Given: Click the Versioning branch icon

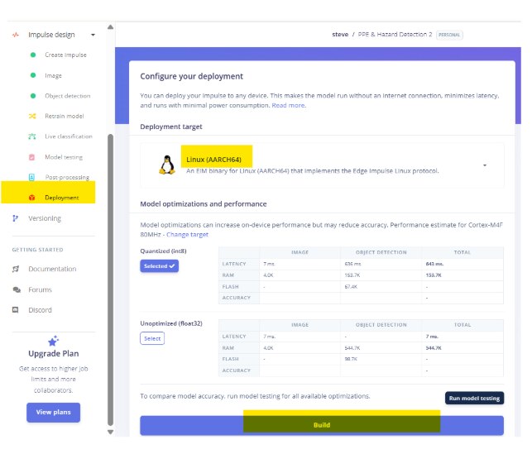Looking at the screenshot, I should 15,218.
